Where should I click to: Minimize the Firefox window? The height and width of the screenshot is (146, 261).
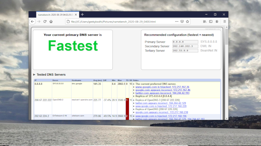[x=206, y=14]
